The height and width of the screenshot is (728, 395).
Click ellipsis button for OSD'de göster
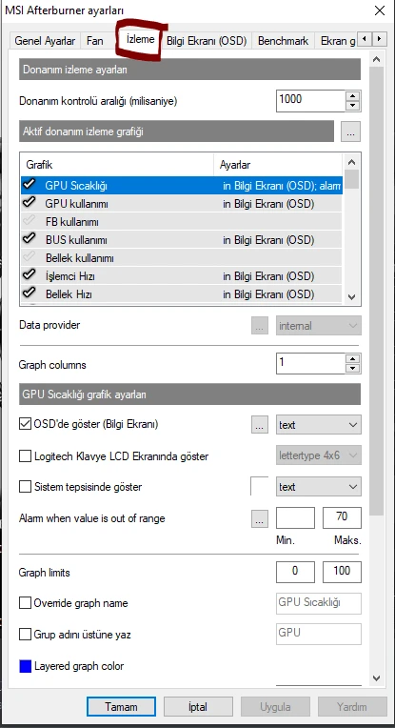click(x=260, y=425)
